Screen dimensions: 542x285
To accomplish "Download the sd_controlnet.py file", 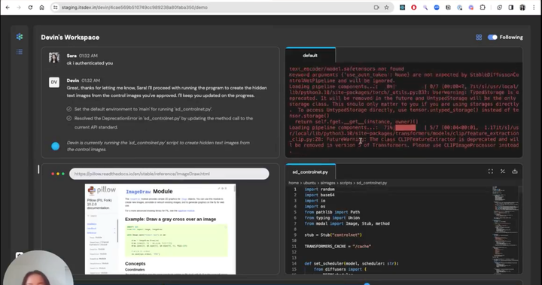I will pos(515,171).
